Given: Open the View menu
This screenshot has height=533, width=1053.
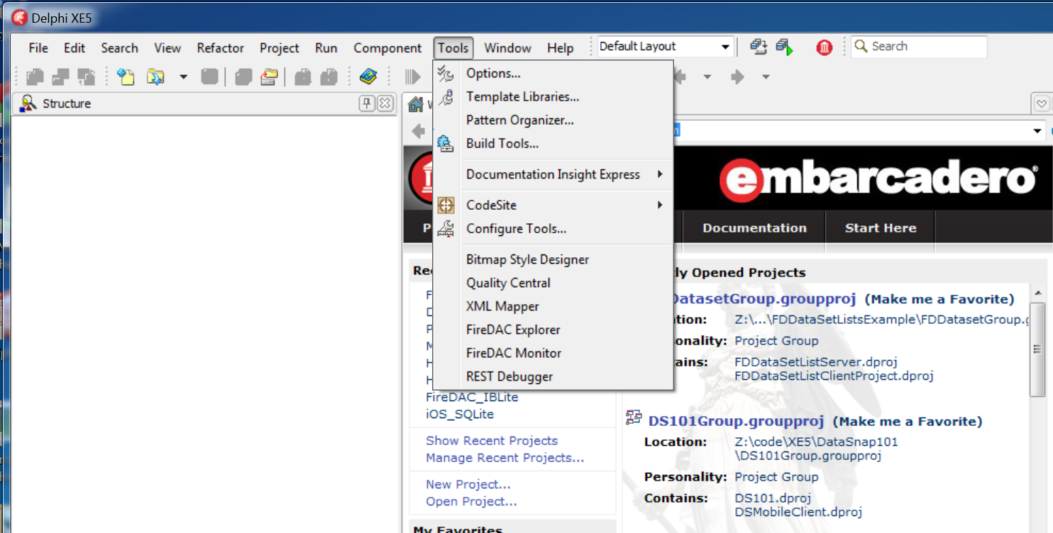Looking at the screenshot, I should [167, 48].
